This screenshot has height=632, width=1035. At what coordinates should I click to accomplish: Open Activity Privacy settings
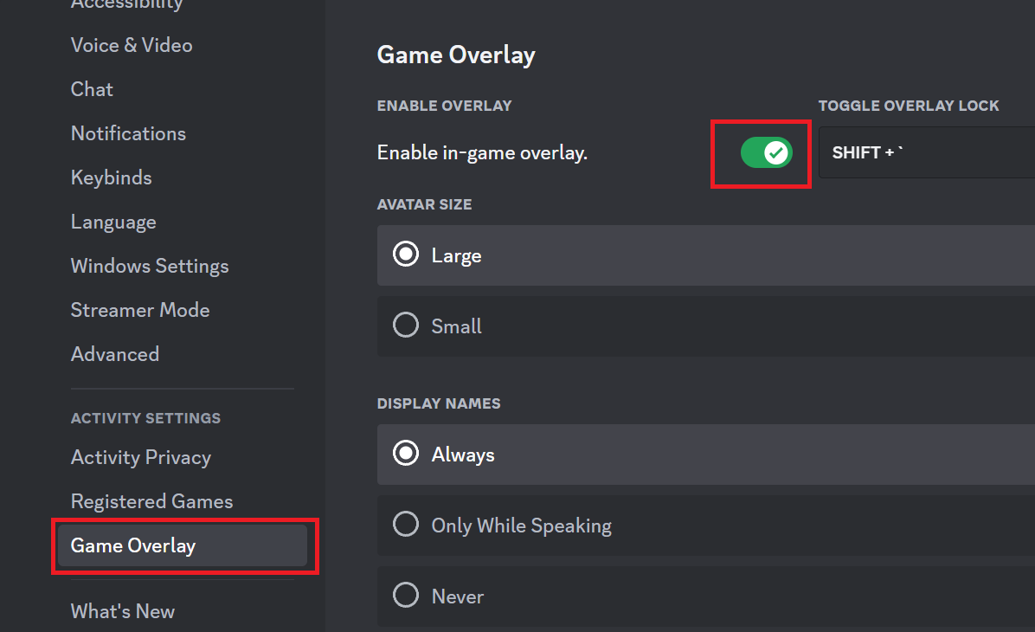click(141, 457)
